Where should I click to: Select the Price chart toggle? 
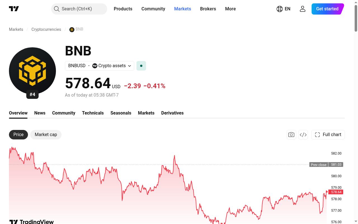(x=18, y=135)
